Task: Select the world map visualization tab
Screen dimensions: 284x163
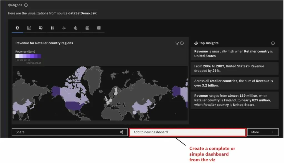Action: point(17,28)
